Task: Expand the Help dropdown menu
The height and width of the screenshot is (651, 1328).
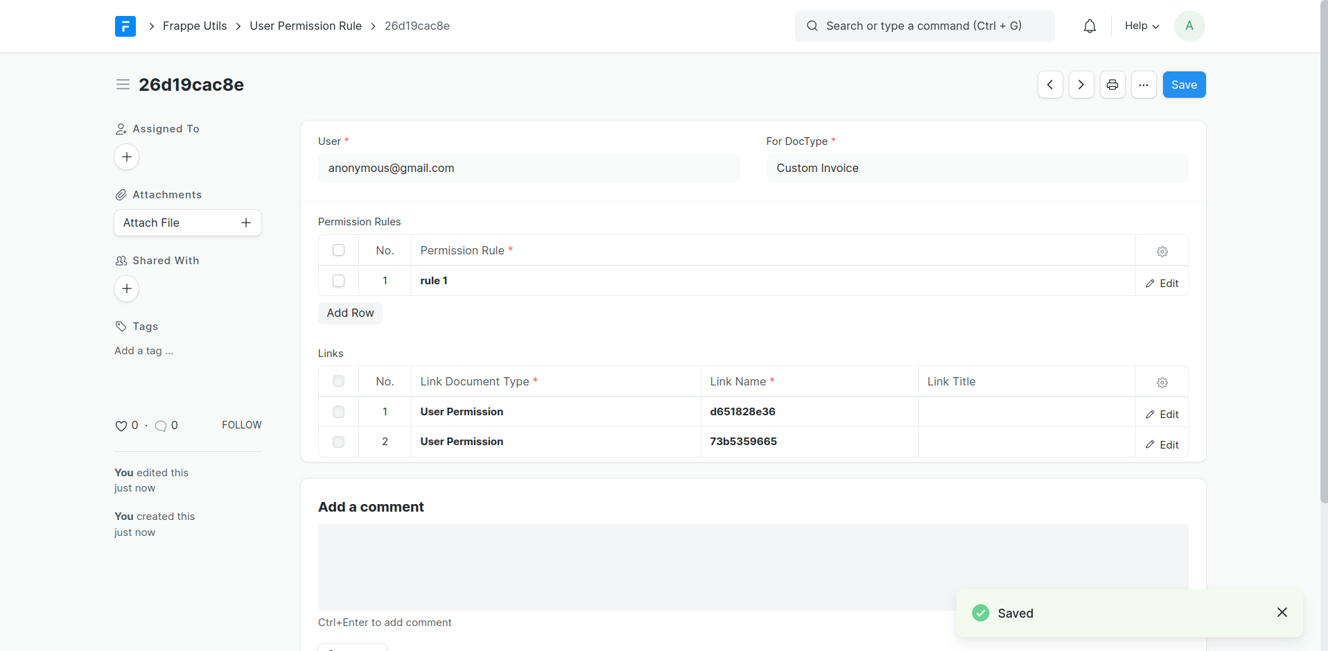Action: click(x=1142, y=26)
